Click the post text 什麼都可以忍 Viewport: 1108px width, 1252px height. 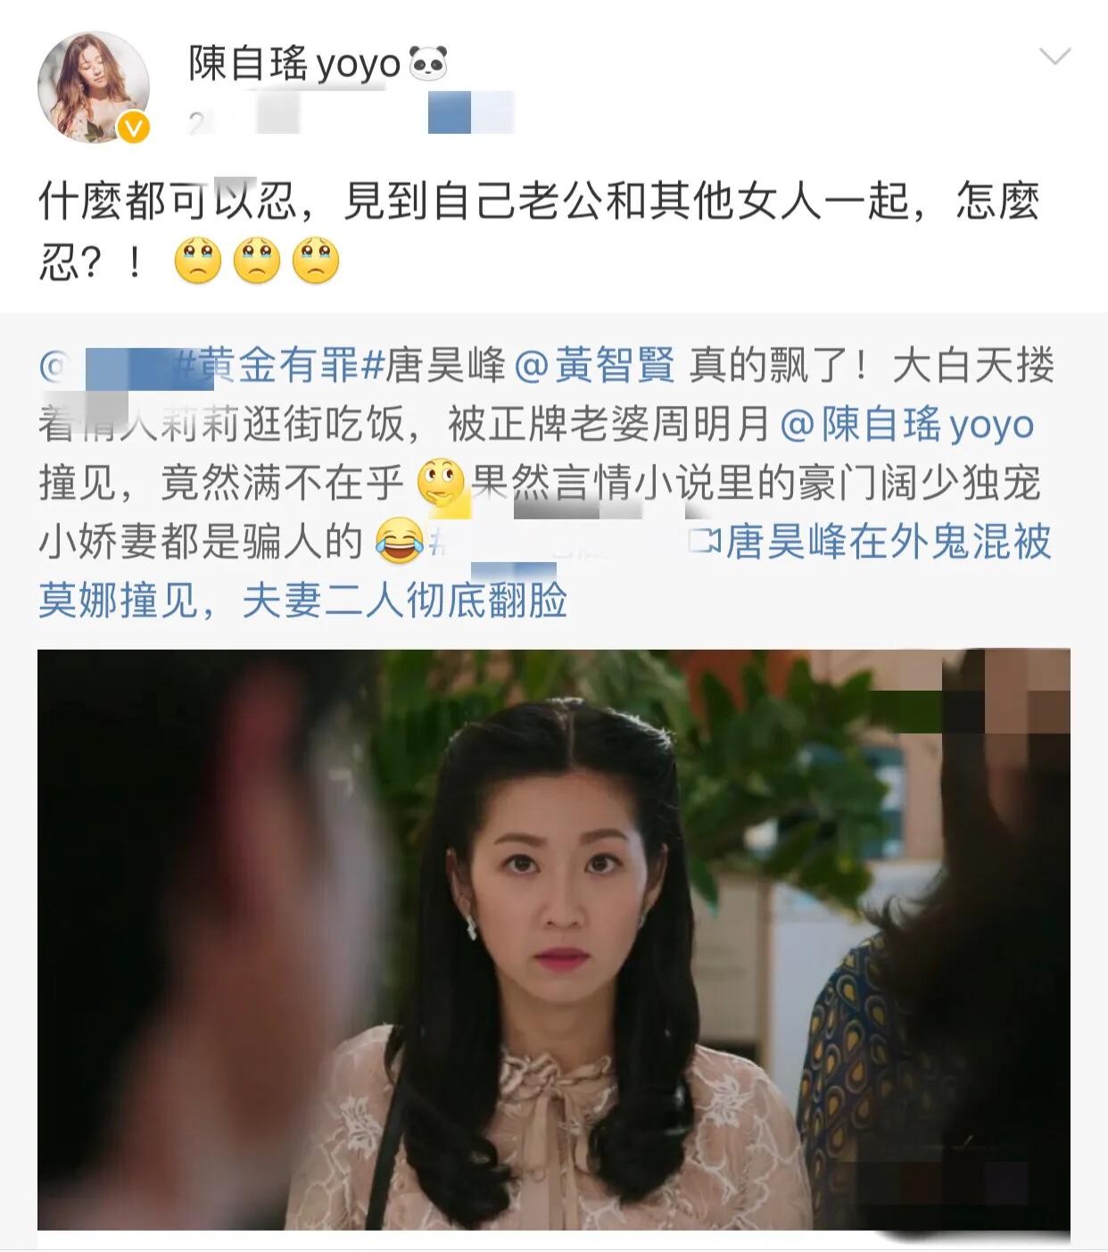[x=167, y=202]
